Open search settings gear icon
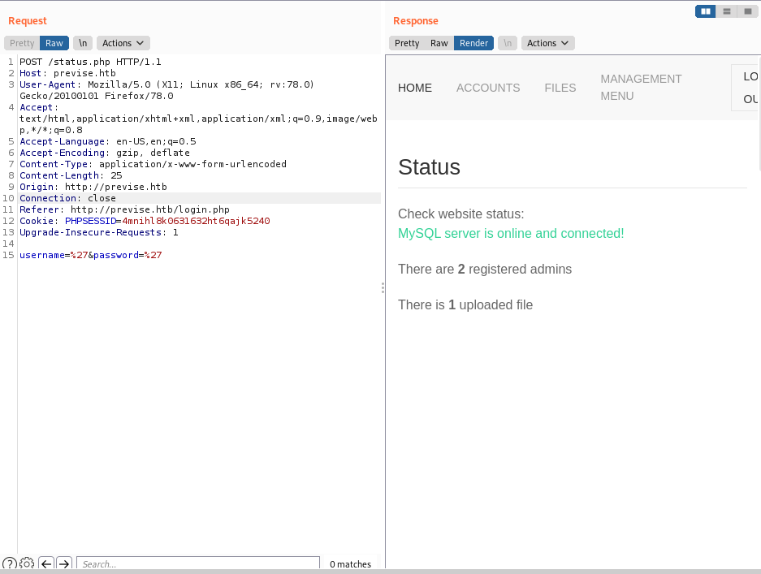This screenshot has width=761, height=574. tap(27, 563)
